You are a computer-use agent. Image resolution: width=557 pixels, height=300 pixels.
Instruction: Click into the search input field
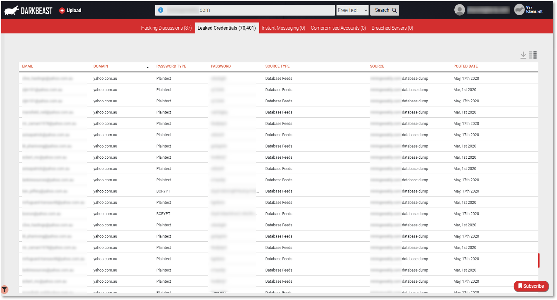tap(245, 10)
